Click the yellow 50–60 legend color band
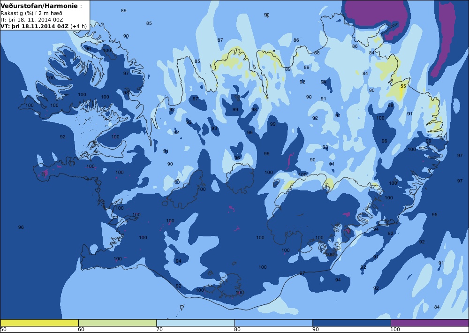This screenshot has width=469, height=333. pos(39,323)
